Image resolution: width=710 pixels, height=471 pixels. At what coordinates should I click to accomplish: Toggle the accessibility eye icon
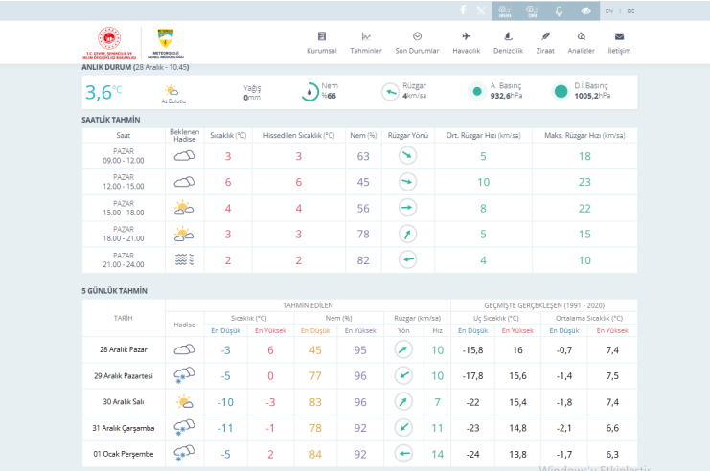[585, 11]
